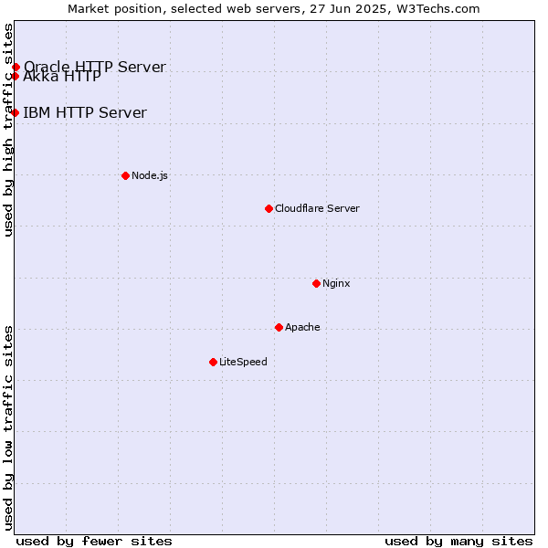Click the red marker for IBM HTTP Server
Image resolution: width=548 pixels, height=548 pixels.
tap(15, 112)
